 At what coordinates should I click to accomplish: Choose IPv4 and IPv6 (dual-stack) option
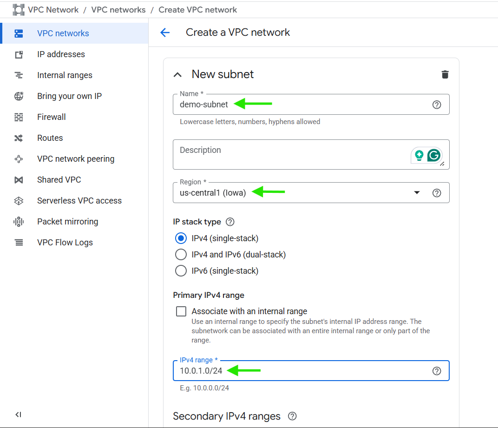coord(181,255)
